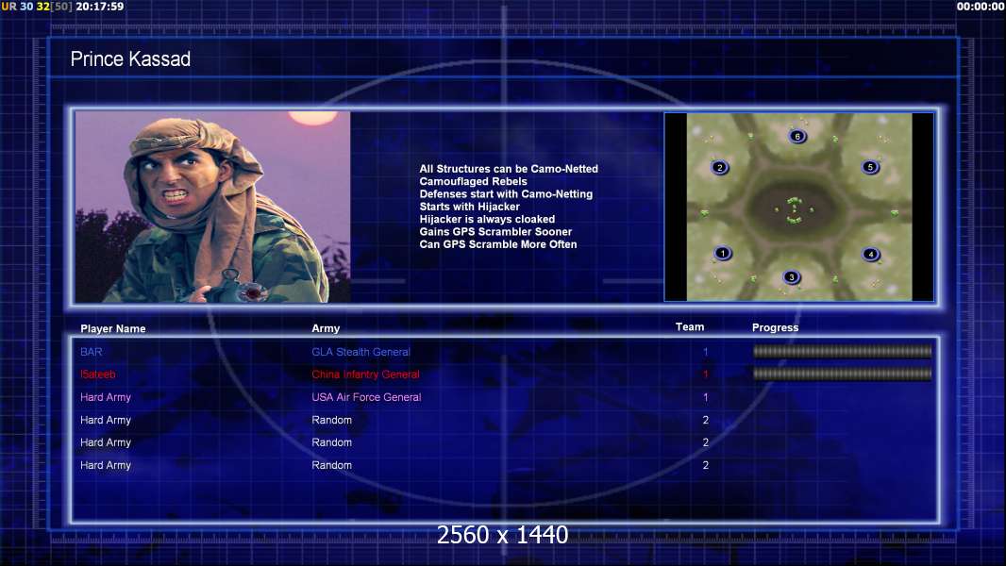Click the ISateeb player loading progress bar
This screenshot has width=1006, height=566.
pos(843,374)
